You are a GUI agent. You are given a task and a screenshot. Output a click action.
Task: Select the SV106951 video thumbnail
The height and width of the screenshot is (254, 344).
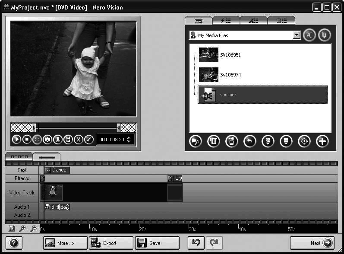click(x=208, y=55)
